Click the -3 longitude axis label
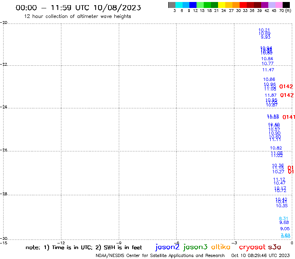 coord(234,243)
